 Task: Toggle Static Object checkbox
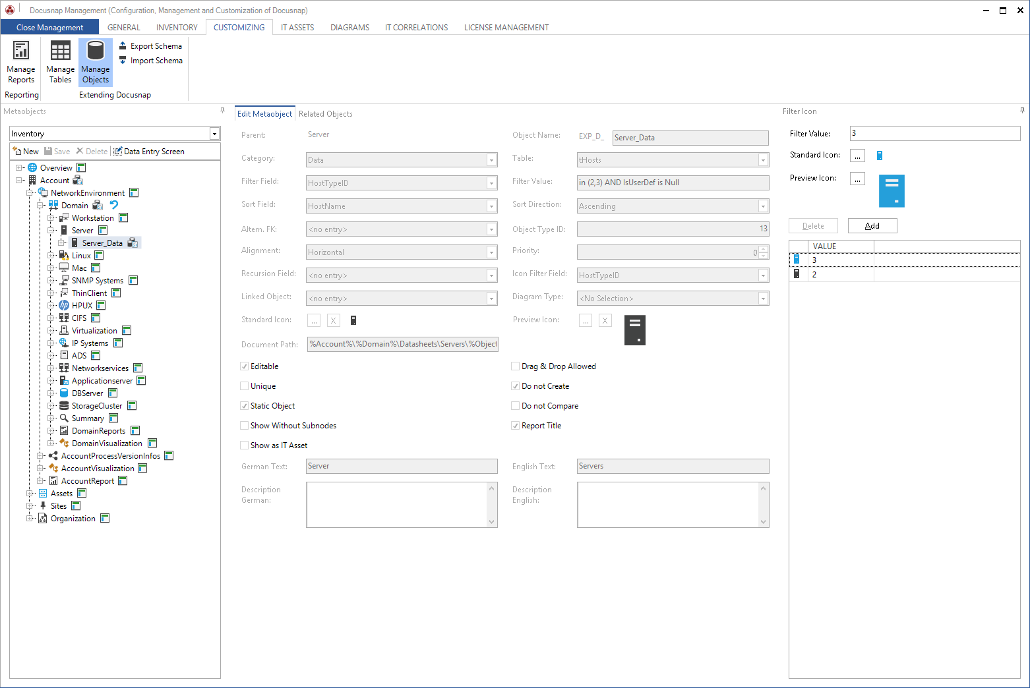[245, 406]
